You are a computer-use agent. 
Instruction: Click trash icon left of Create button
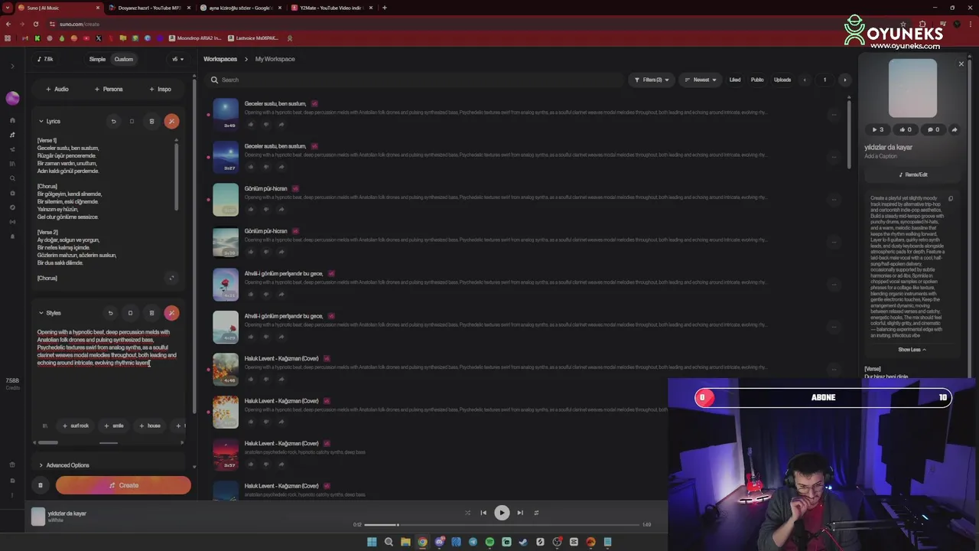(41, 485)
